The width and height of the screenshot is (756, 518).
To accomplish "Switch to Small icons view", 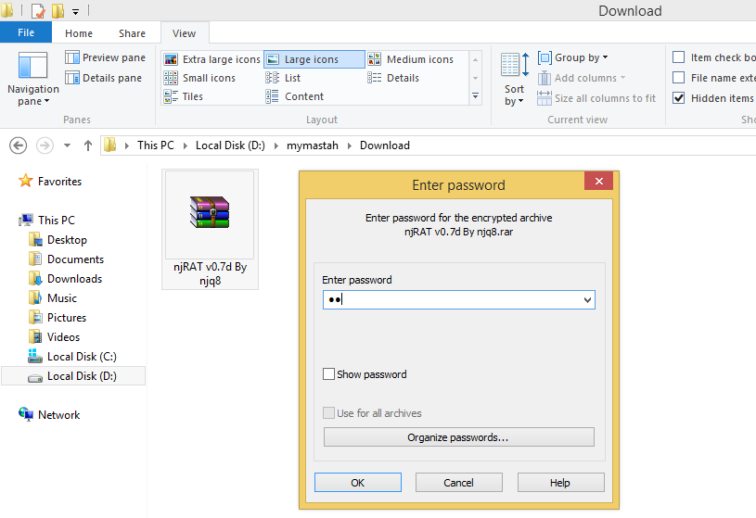I will coord(199,78).
